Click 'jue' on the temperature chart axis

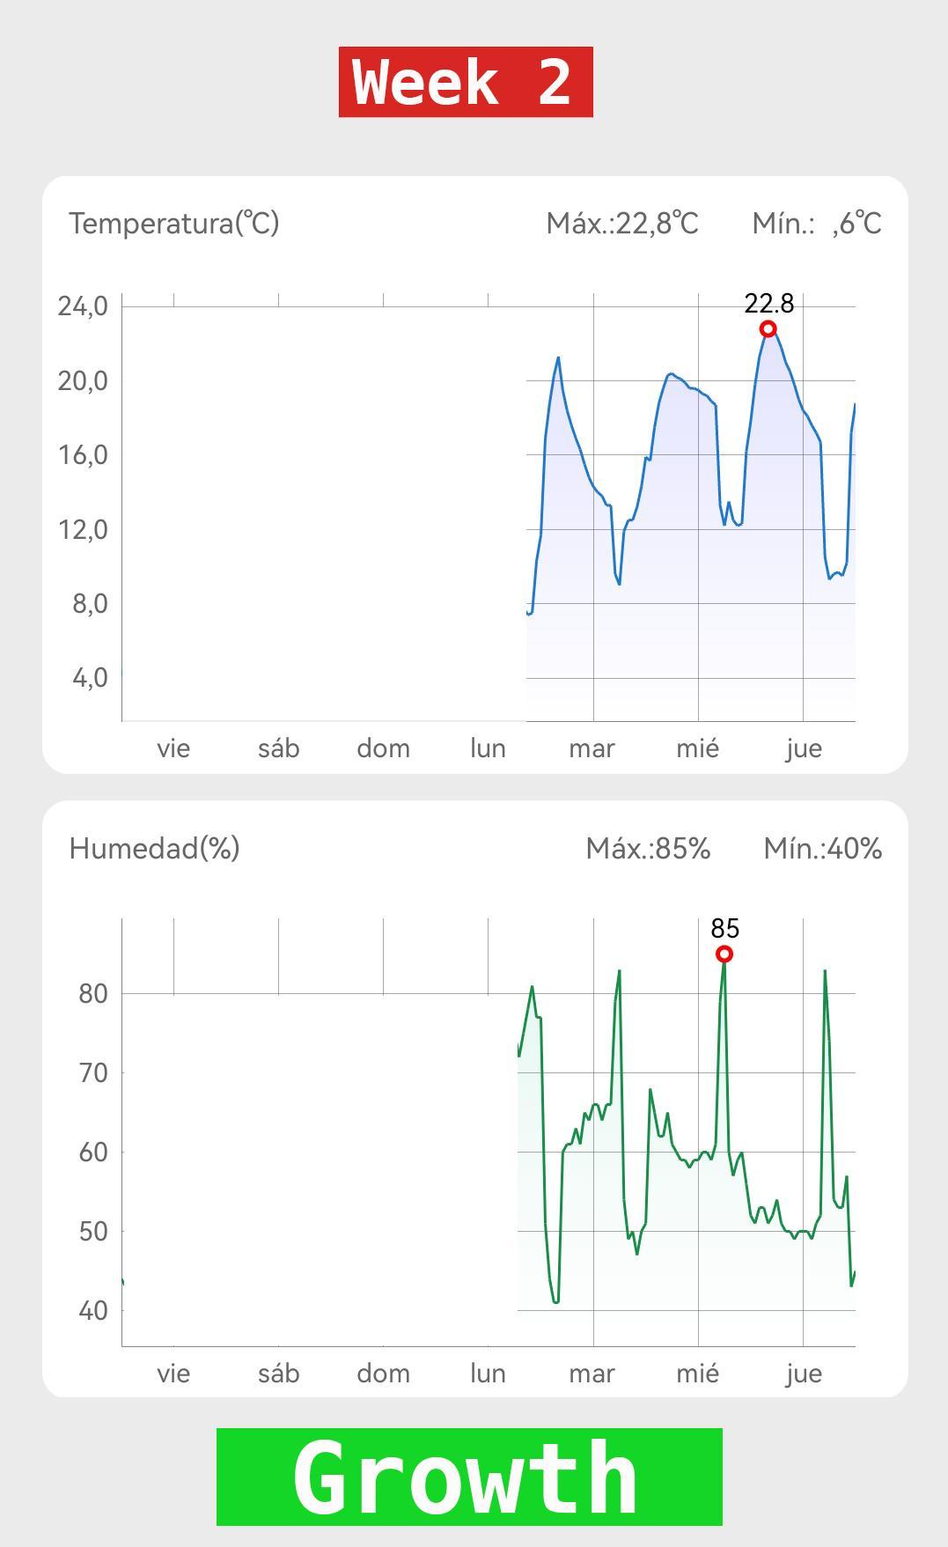tap(804, 748)
